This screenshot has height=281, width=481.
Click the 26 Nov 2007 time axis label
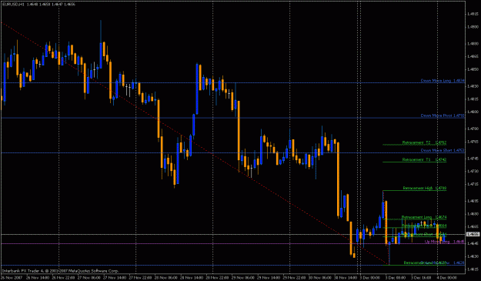12,278
